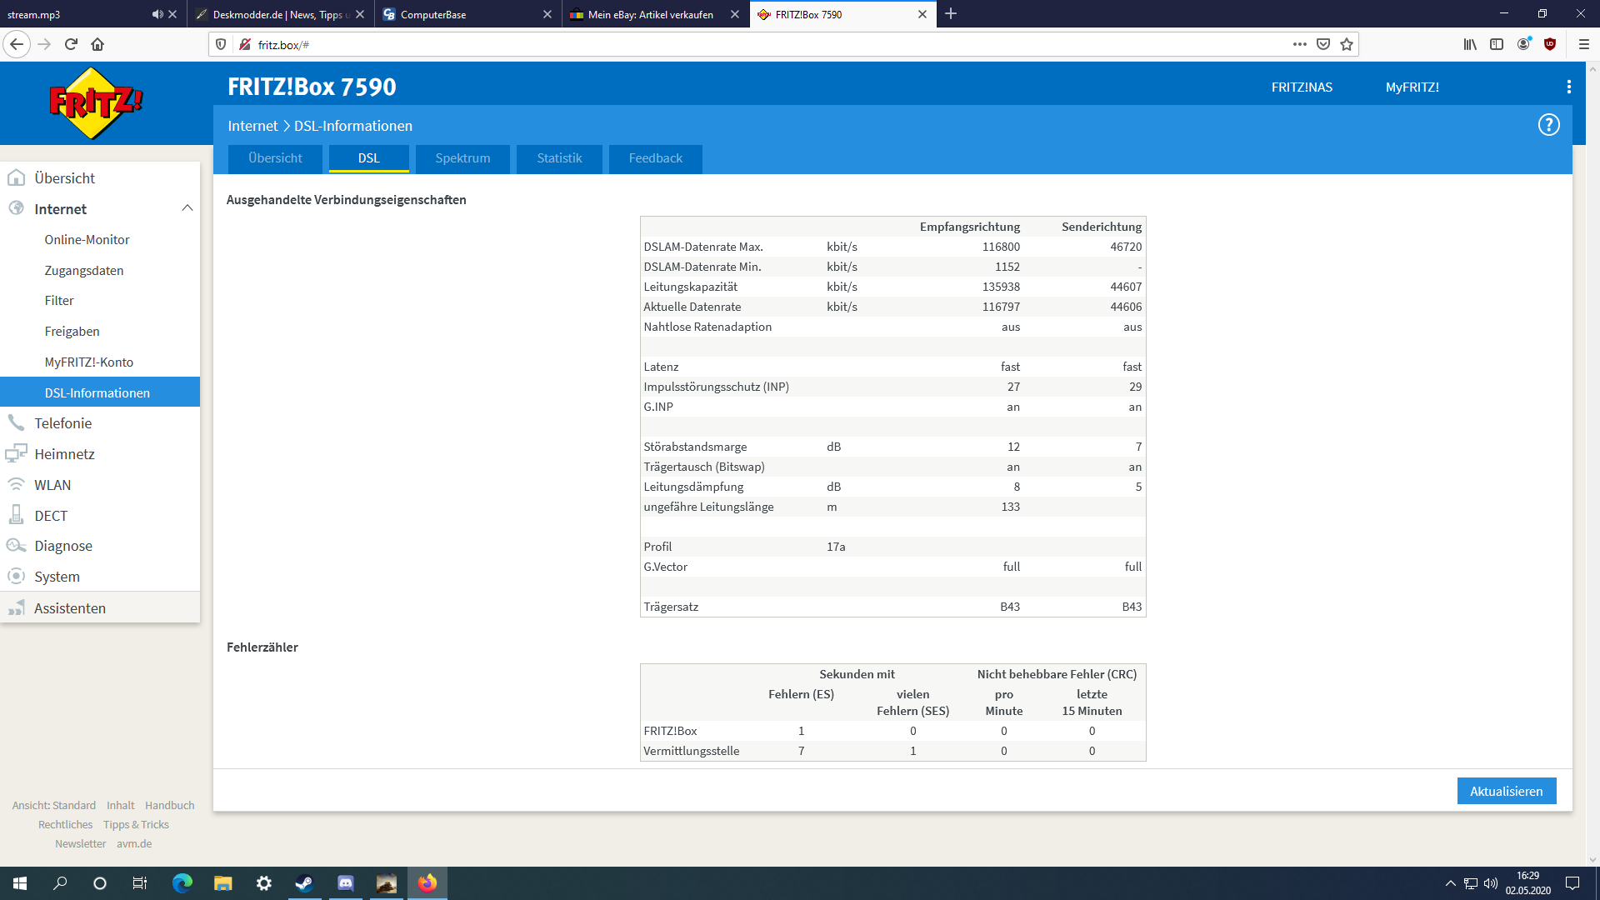Select Online-Monitor in the sidebar
1600x900 pixels.
87,240
